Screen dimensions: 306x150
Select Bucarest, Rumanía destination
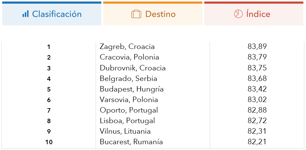point(131,142)
